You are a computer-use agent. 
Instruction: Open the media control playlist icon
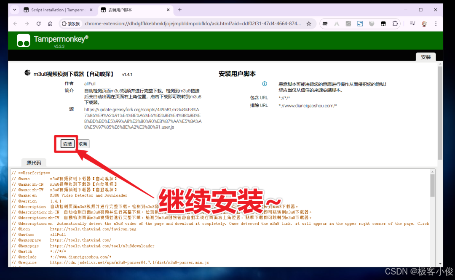(x=412, y=24)
